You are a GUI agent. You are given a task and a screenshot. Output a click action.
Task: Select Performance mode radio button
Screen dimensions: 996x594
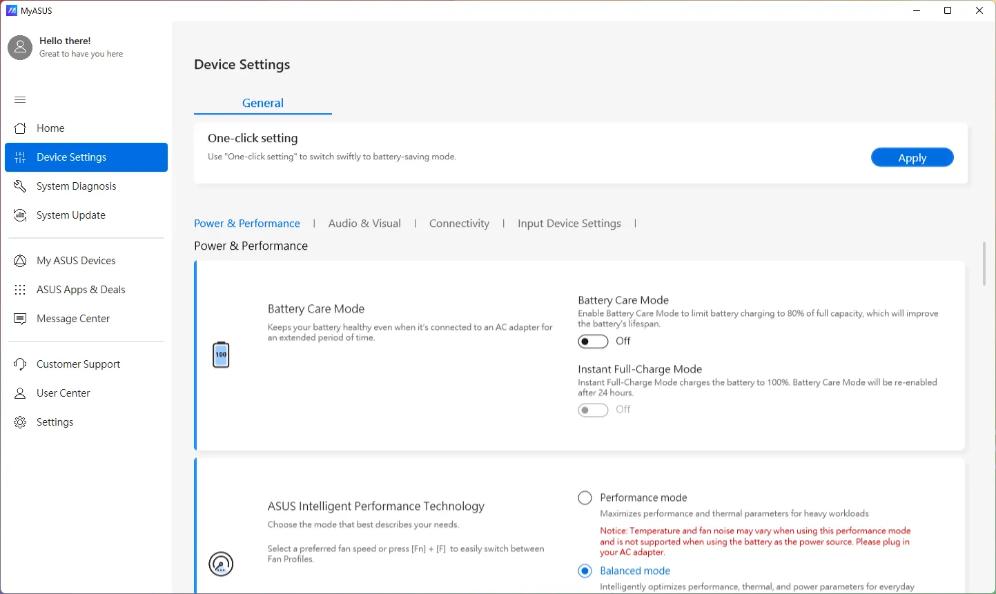click(585, 497)
